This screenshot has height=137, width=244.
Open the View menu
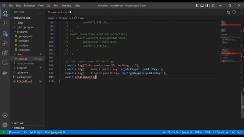[x=41, y=6]
